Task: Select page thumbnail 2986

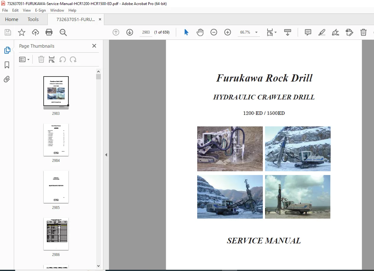Action: (56, 234)
